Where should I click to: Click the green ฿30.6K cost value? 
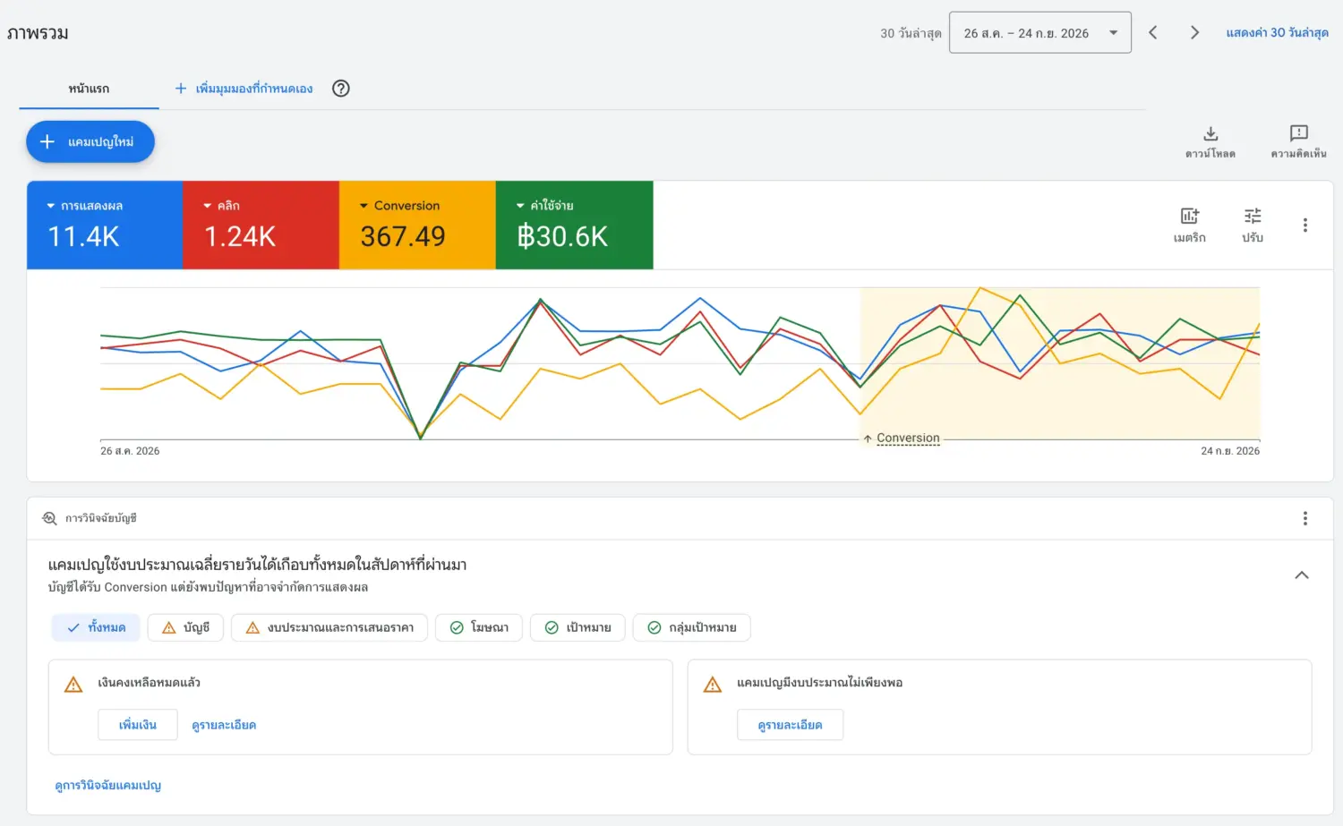[562, 236]
